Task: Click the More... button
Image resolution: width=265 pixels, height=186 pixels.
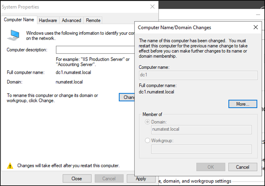Action: 243,104
